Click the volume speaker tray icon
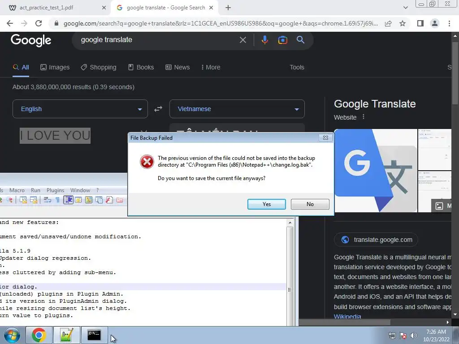Viewport: 459px width, 344px height. [413, 335]
